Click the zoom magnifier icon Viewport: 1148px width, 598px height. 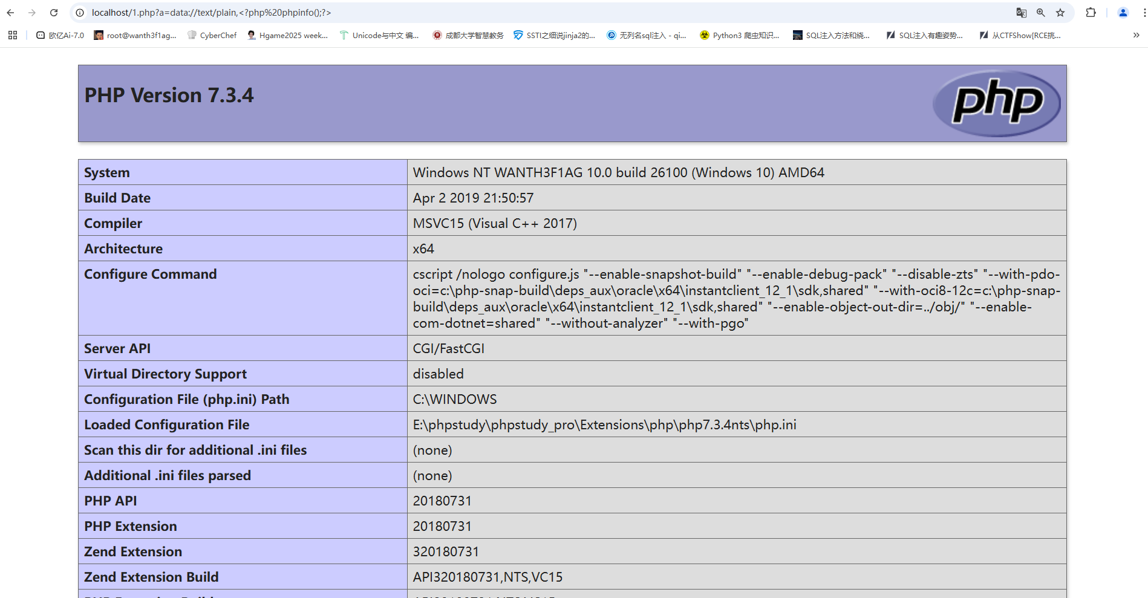1040,13
